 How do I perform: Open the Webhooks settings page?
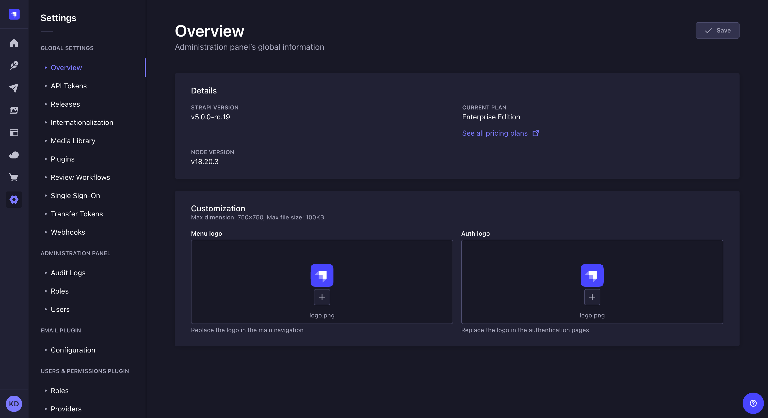click(x=68, y=232)
